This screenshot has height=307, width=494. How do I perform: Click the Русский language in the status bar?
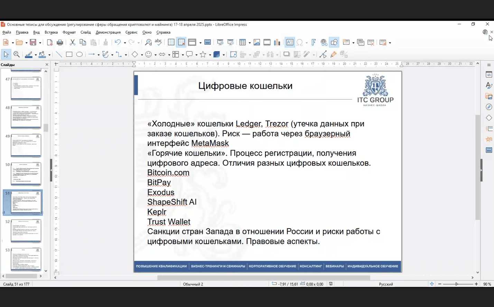(386, 284)
